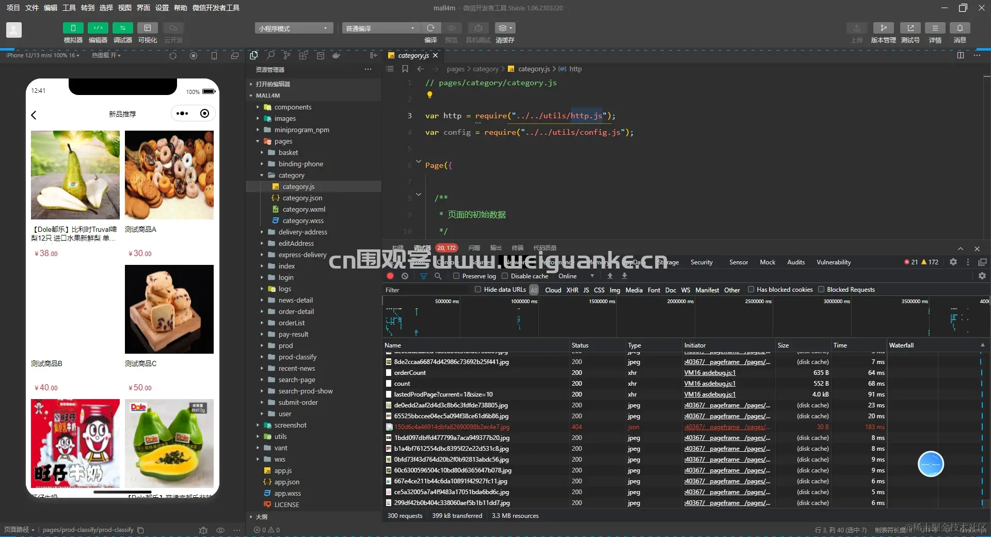Detach the simulator into a separate window

235,56
